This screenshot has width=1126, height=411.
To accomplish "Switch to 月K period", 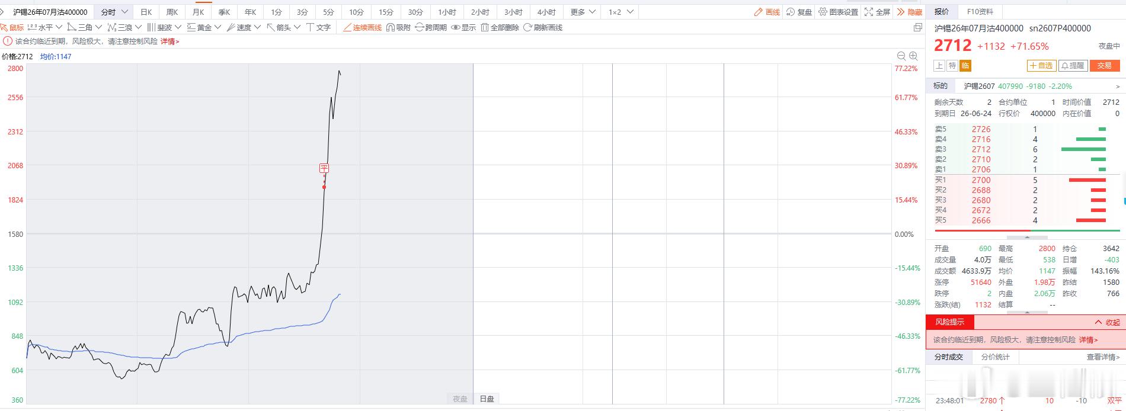I will (x=198, y=12).
